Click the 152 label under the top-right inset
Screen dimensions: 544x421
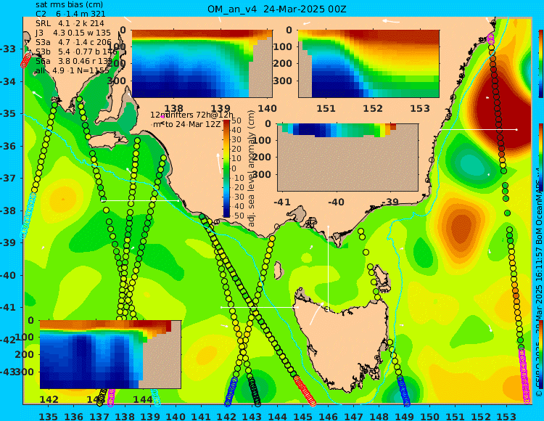(373, 108)
